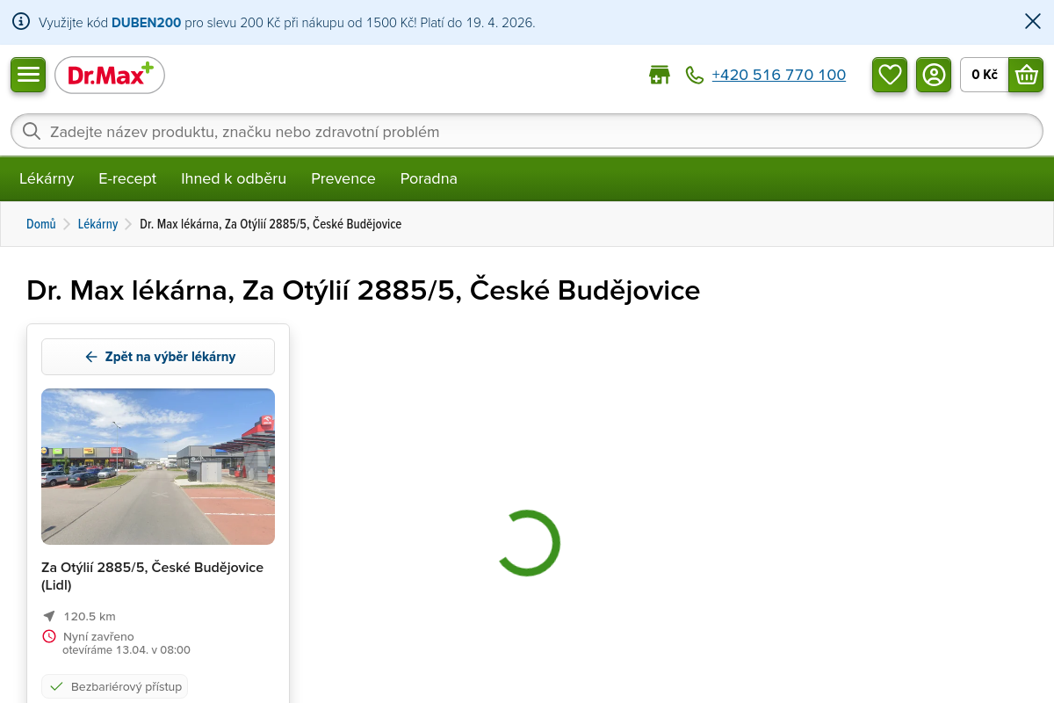Open the Lékárny menu item

(x=47, y=178)
